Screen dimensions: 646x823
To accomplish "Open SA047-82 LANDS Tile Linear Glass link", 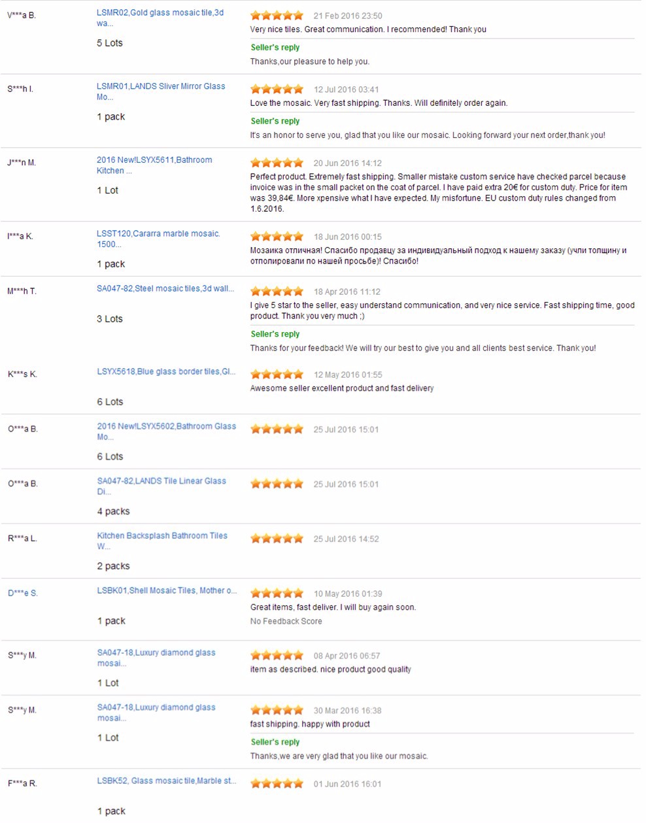I will [x=161, y=481].
